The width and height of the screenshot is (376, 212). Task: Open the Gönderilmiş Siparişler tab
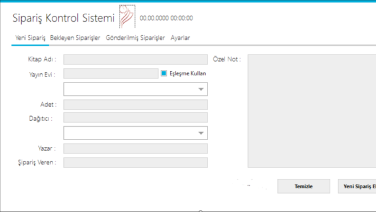click(x=135, y=38)
